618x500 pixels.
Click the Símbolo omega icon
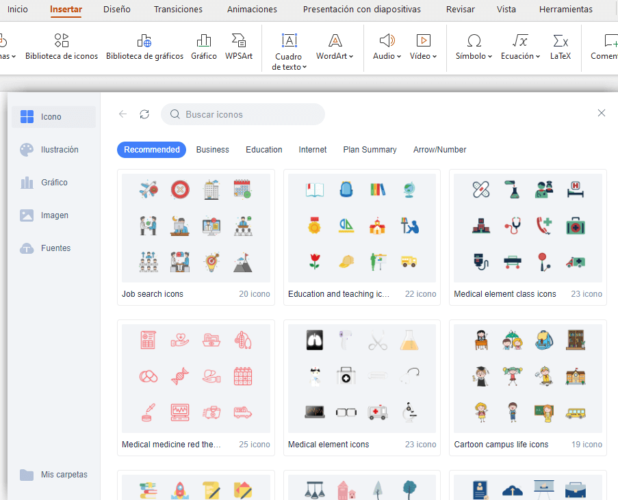[474, 40]
